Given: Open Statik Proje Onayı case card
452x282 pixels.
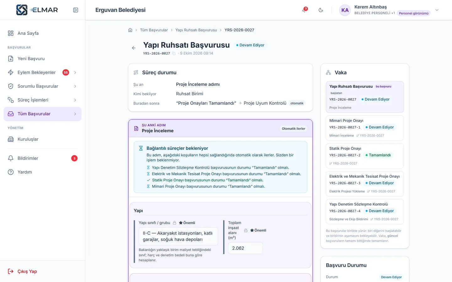Looking at the screenshot, I should pos(365,156).
